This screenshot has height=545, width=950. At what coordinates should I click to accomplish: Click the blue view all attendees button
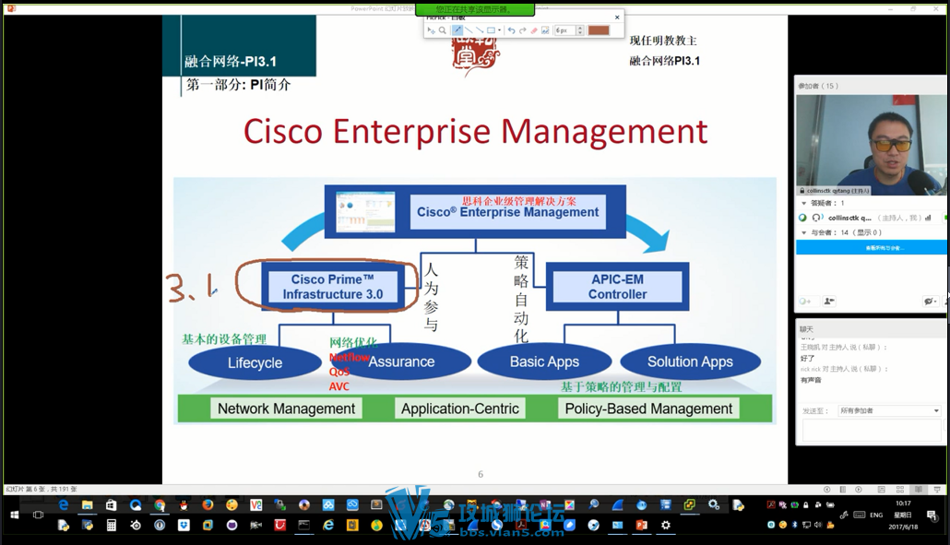pos(871,248)
